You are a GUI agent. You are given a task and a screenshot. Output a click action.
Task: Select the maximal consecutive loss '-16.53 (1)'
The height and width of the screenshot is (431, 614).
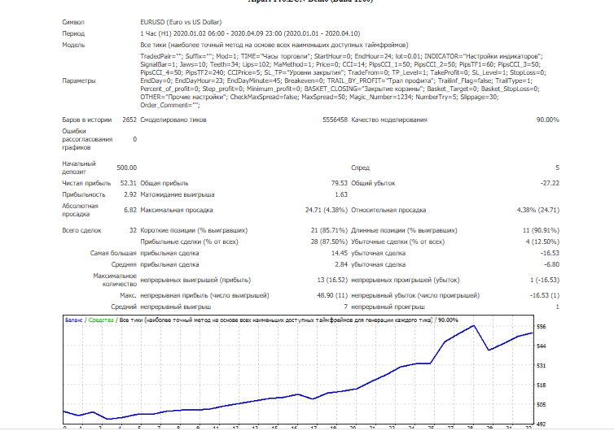click(x=545, y=295)
